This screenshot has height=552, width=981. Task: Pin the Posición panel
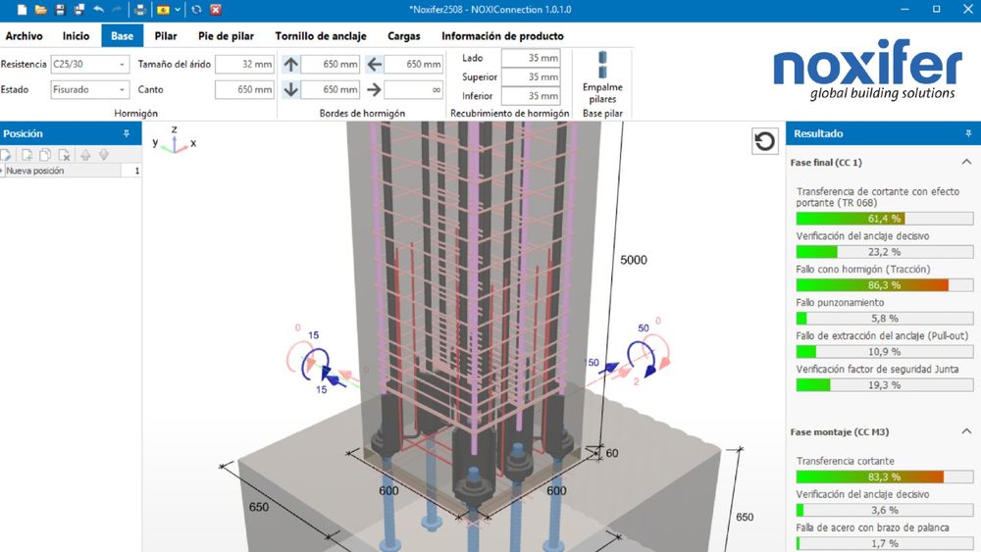[127, 133]
